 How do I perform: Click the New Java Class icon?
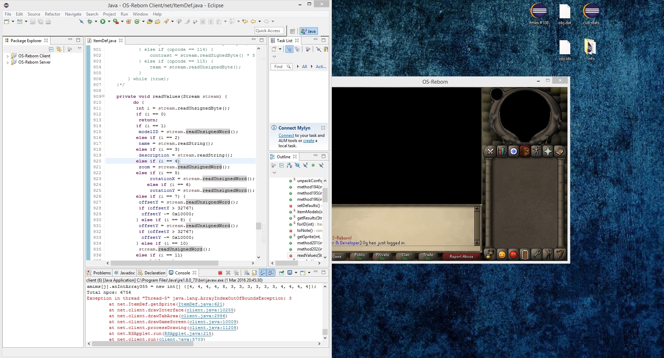(x=137, y=21)
